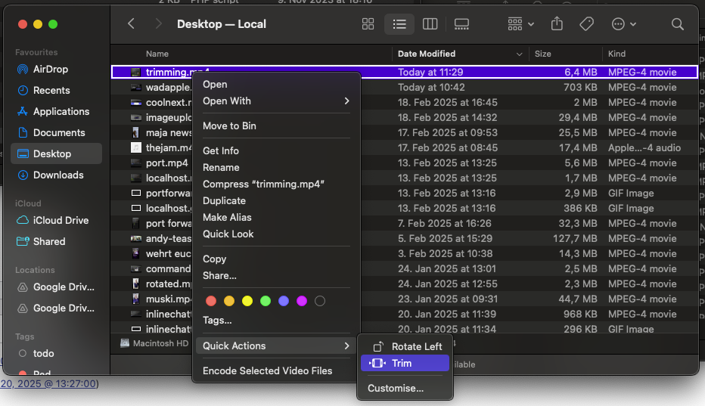Open the More actions ellipsis menu
Image resolution: width=705 pixels, height=406 pixels.
623,24
